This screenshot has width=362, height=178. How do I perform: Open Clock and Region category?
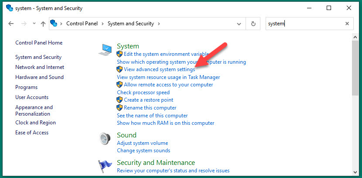(x=36, y=123)
